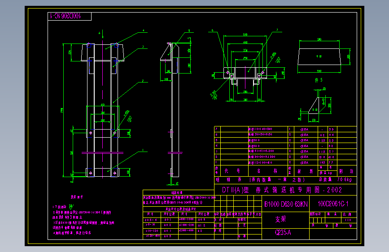Click drawing number 100D2061C-1 in title block
Screen dimensions: 389x252
pyautogui.click(x=333, y=204)
